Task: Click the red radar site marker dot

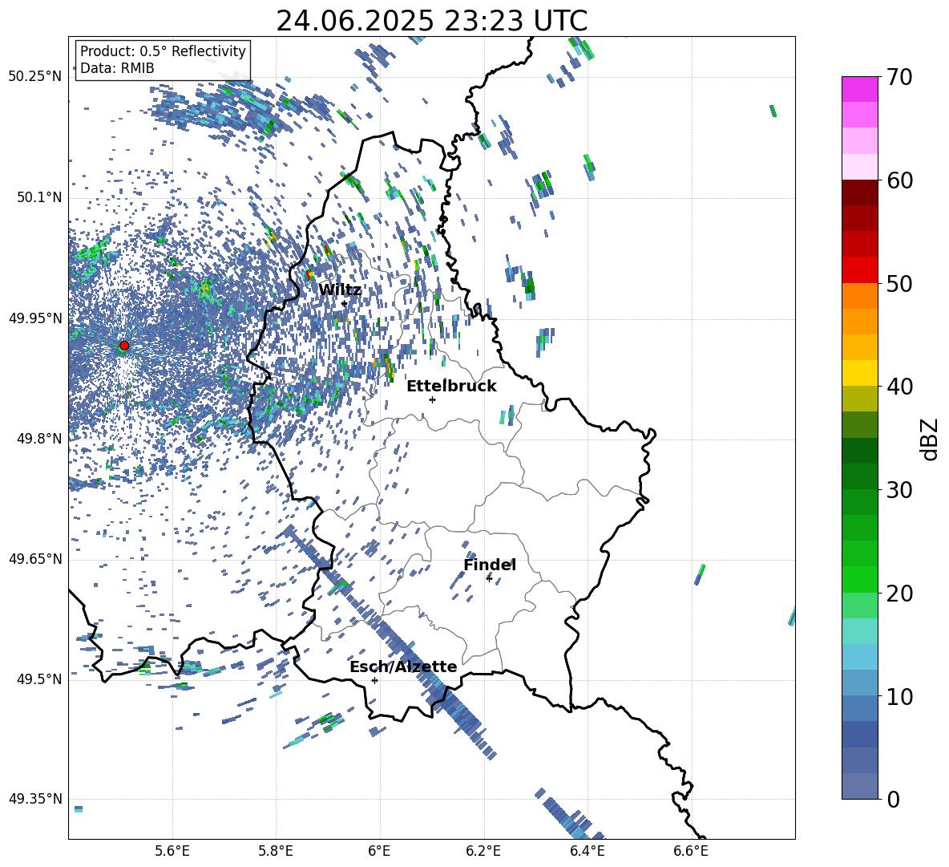Action: 124,346
